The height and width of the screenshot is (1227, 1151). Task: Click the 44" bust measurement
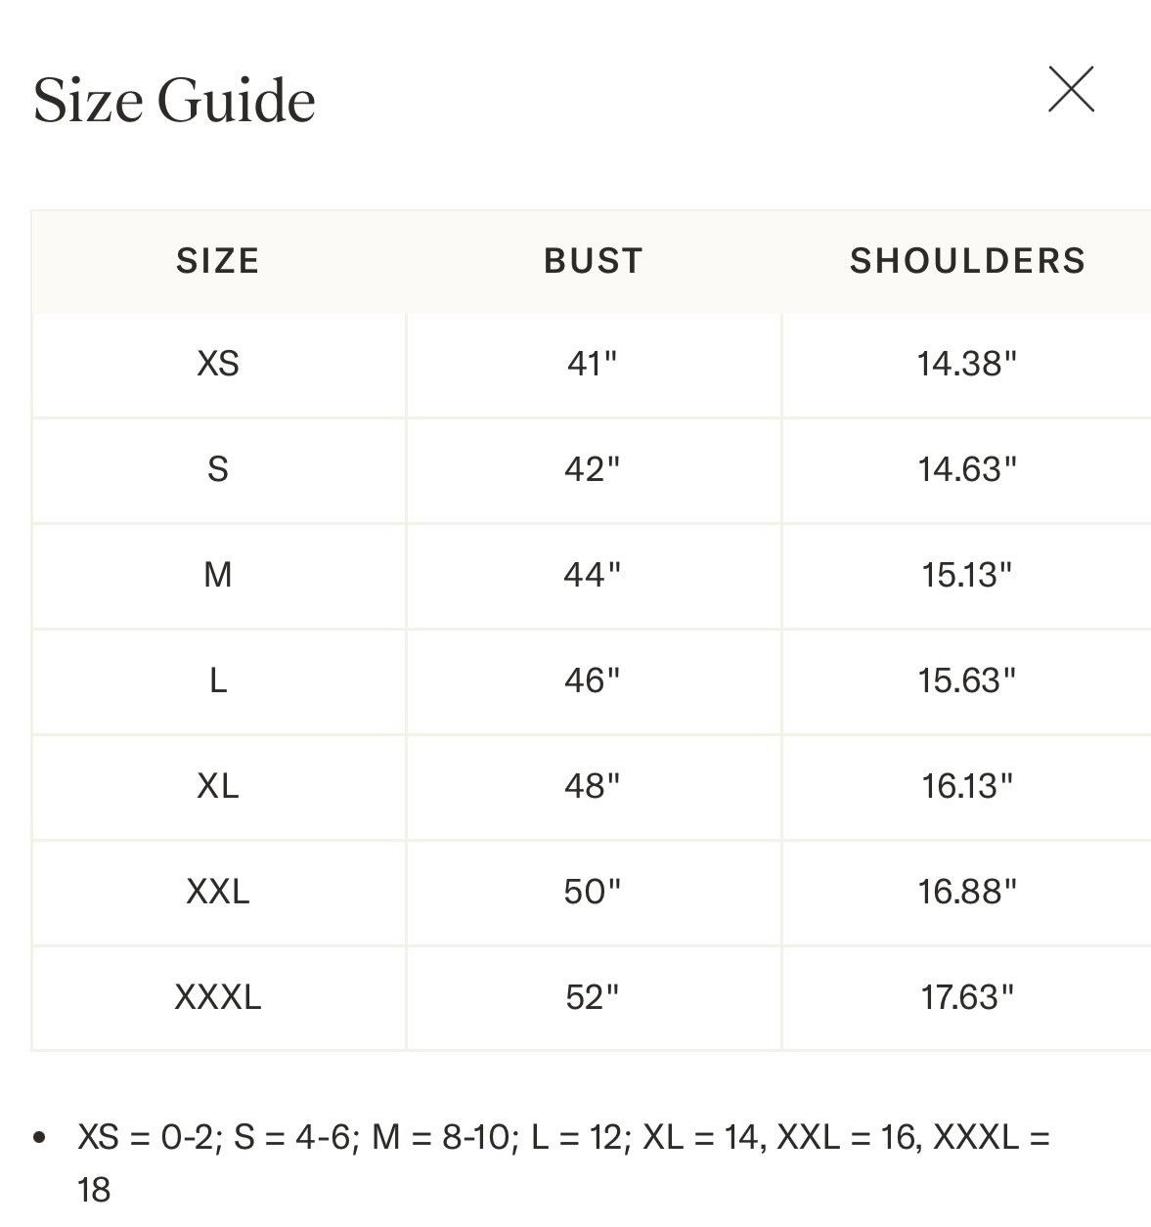click(x=593, y=575)
